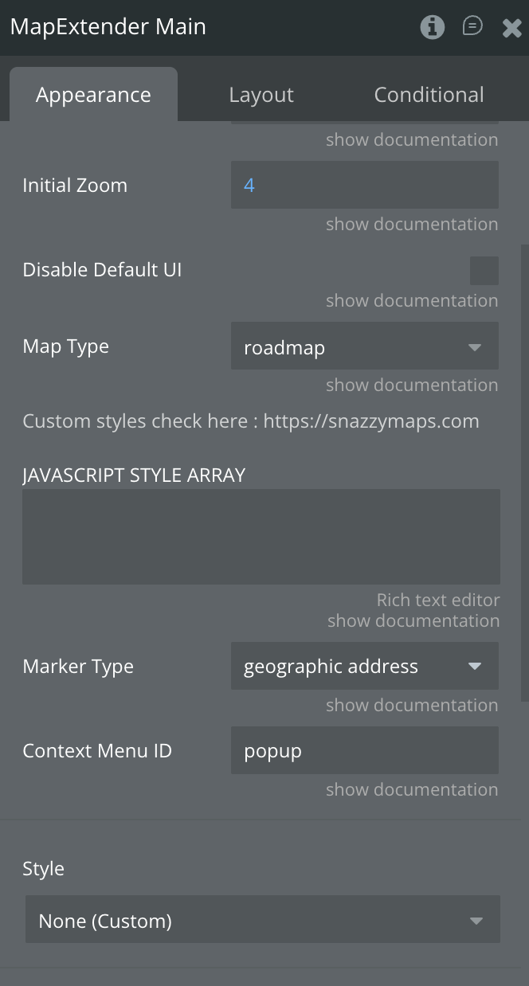Click the JavaScript Style Array text area
This screenshot has height=986, width=529.
261,537
